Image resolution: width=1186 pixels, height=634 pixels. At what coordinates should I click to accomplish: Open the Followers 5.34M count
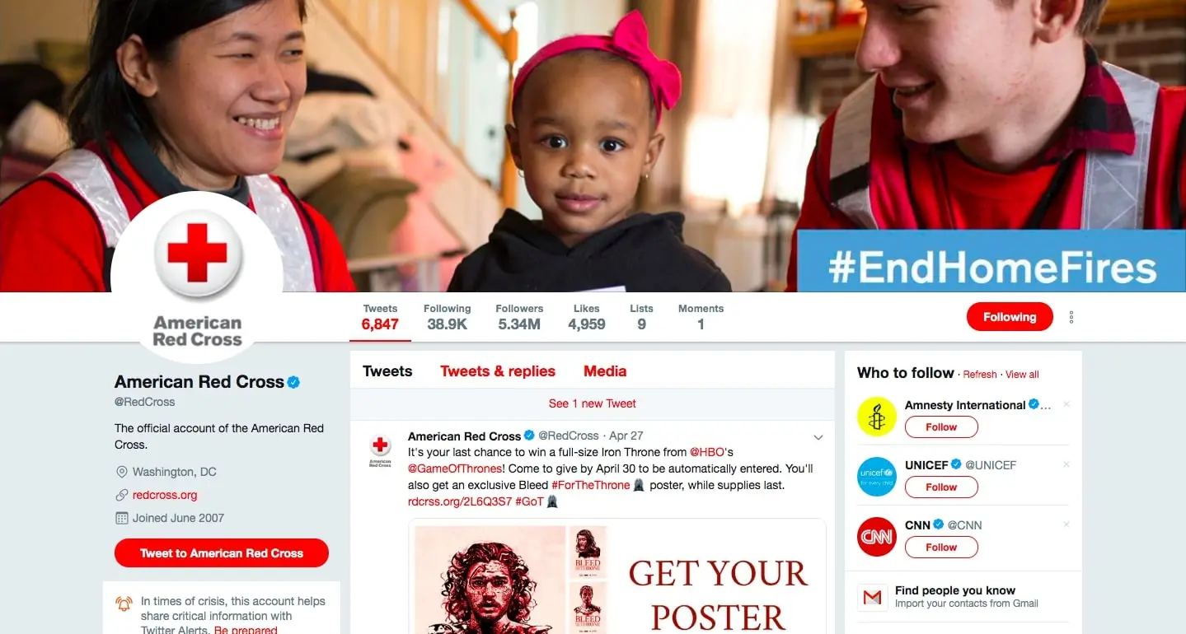tap(519, 317)
